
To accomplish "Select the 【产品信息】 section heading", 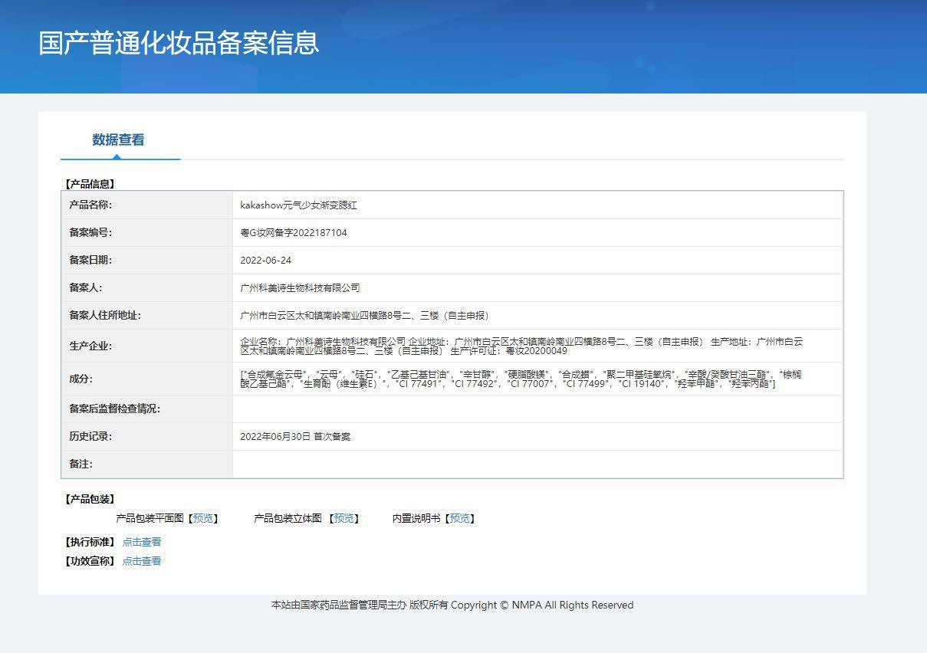I will 90,184.
